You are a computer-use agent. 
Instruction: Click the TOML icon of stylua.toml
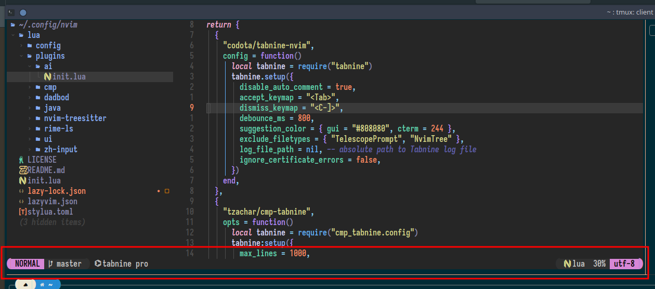click(x=23, y=212)
